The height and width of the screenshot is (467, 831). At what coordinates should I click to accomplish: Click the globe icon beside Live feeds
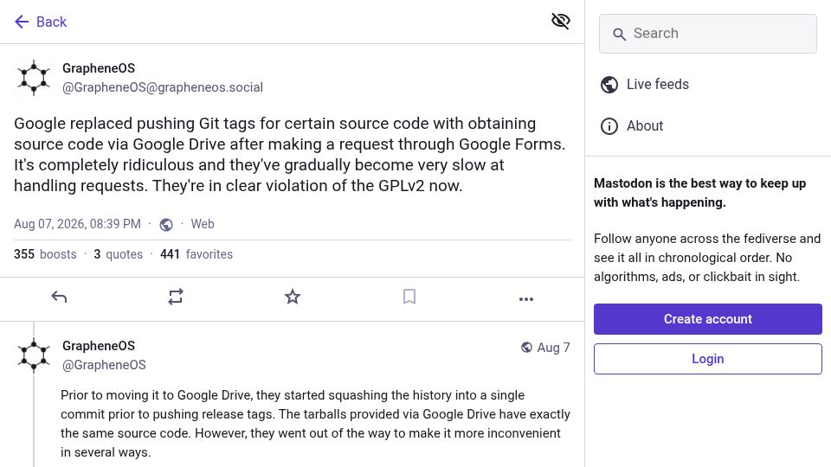(609, 85)
